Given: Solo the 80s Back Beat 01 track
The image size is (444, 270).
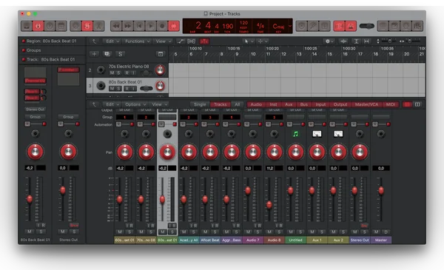Looking at the screenshot, I should pos(118,89).
